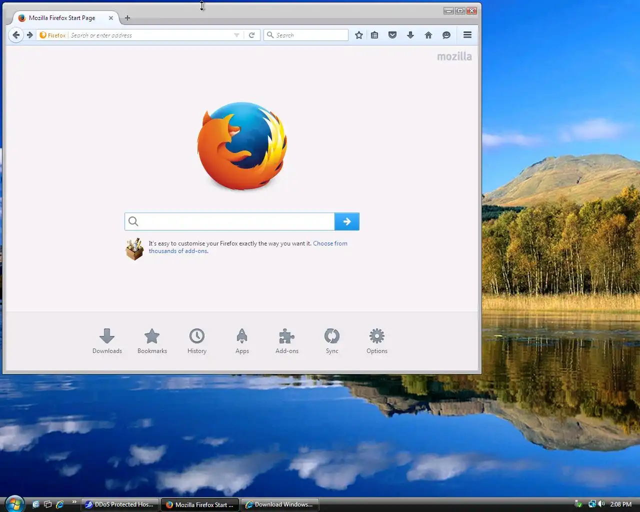Start a Hello conversation chat icon
The image size is (640, 512).
pyautogui.click(x=446, y=35)
